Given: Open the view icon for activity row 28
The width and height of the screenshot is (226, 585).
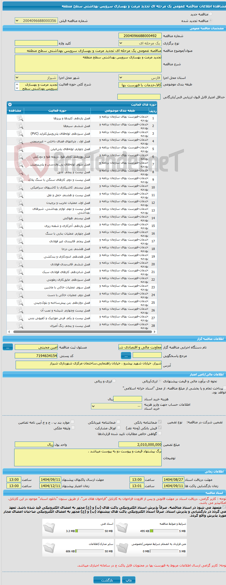Looking at the screenshot, I should [x=20, y=326].
